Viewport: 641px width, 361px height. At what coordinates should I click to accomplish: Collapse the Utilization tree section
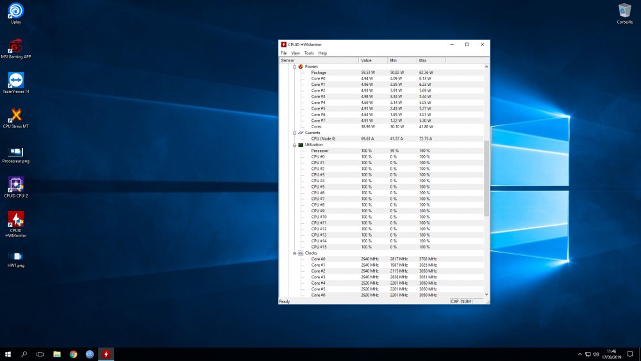tap(294, 145)
